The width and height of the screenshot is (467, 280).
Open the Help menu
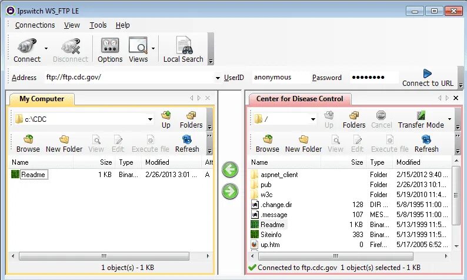click(123, 25)
